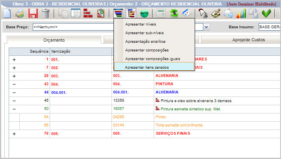The height and width of the screenshot is (159, 281).
Task: Click sequence number 78
Action: point(46,133)
